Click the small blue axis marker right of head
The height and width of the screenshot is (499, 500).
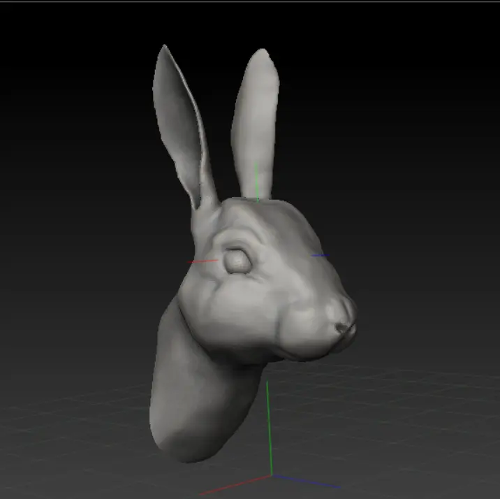pos(321,255)
